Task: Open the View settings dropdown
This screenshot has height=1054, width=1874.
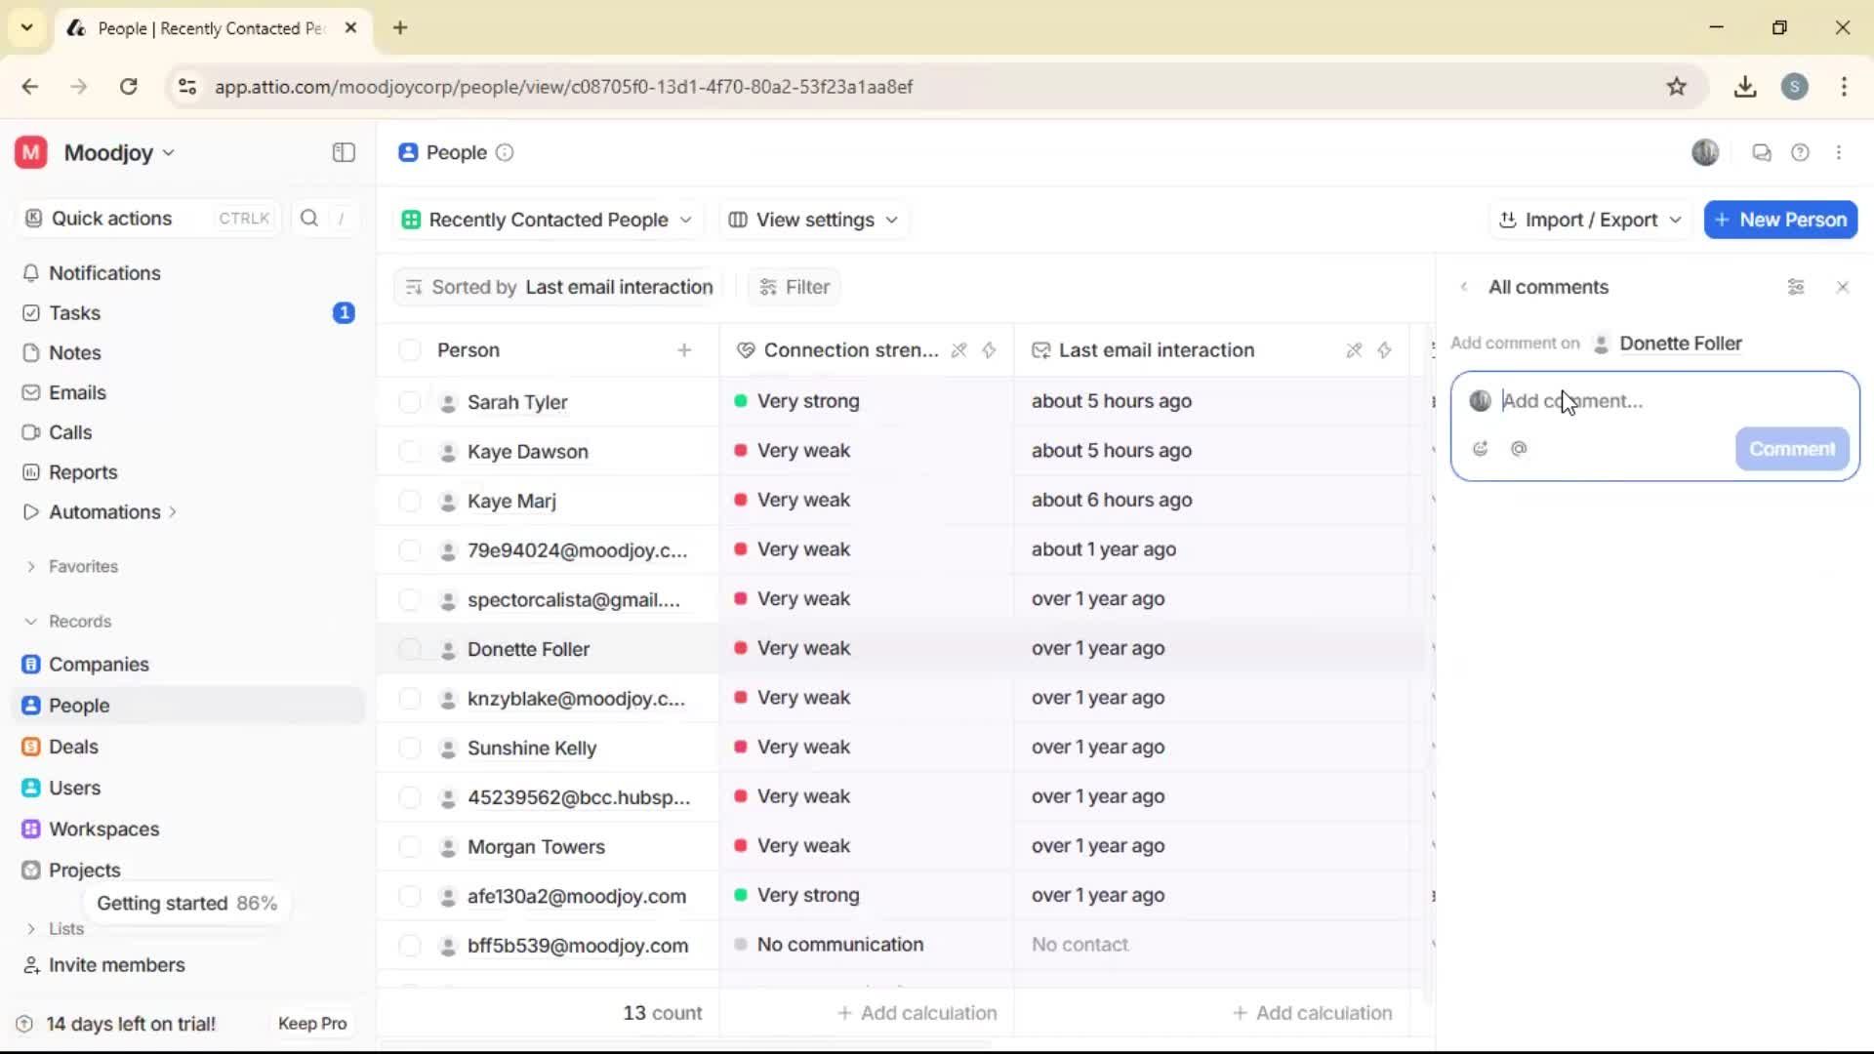Action: click(813, 220)
